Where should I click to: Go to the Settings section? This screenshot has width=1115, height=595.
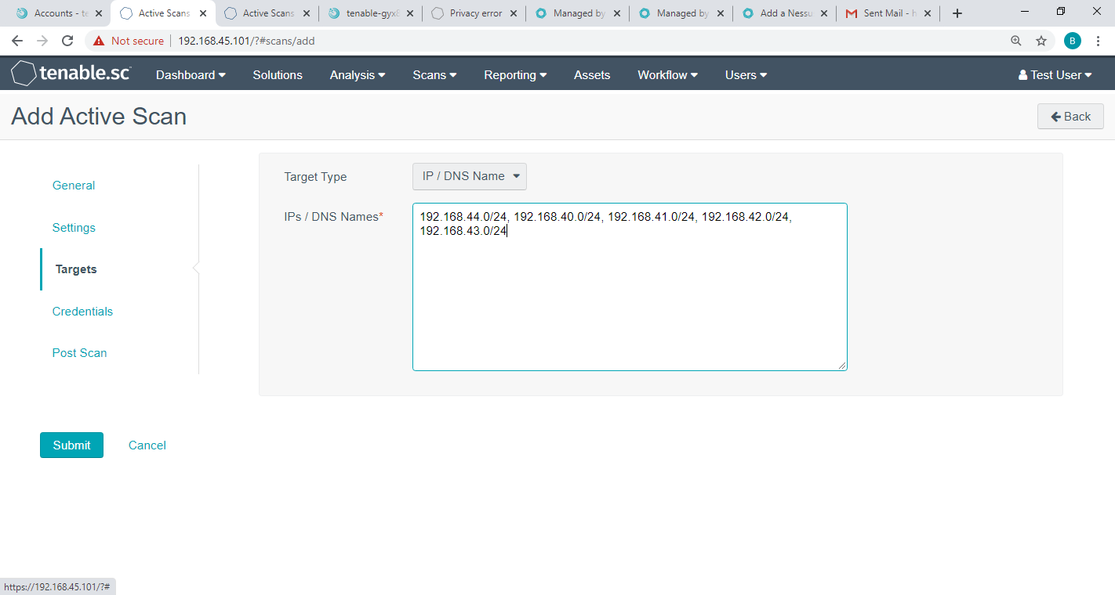coord(74,228)
